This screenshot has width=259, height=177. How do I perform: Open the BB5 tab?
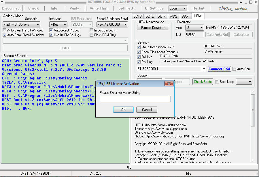[x=185, y=16]
